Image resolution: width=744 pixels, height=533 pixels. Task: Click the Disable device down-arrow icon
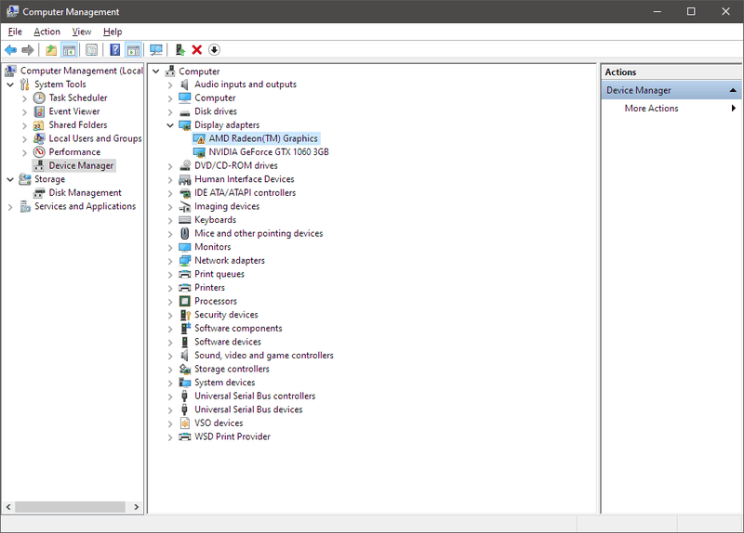point(214,50)
